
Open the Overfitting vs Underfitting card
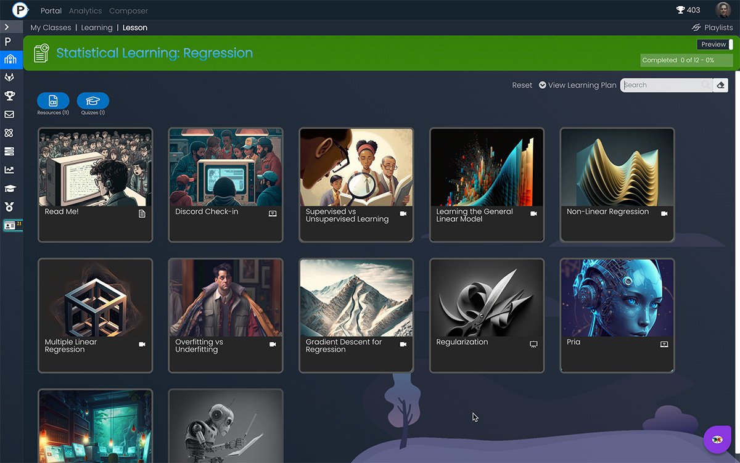(x=226, y=315)
